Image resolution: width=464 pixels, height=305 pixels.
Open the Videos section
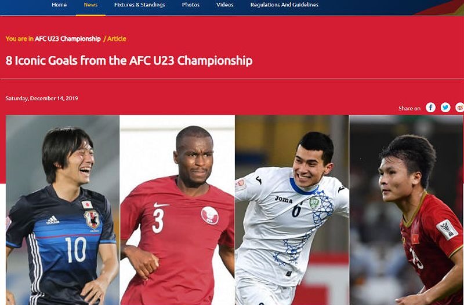(225, 5)
